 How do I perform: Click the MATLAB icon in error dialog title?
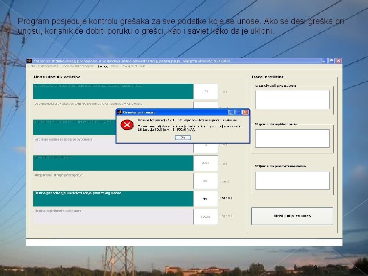(120, 112)
